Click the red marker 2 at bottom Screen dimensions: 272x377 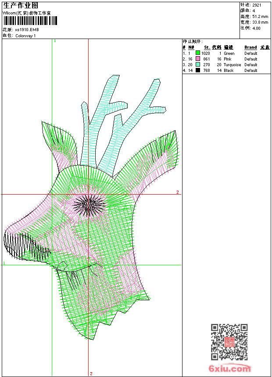tap(91, 373)
